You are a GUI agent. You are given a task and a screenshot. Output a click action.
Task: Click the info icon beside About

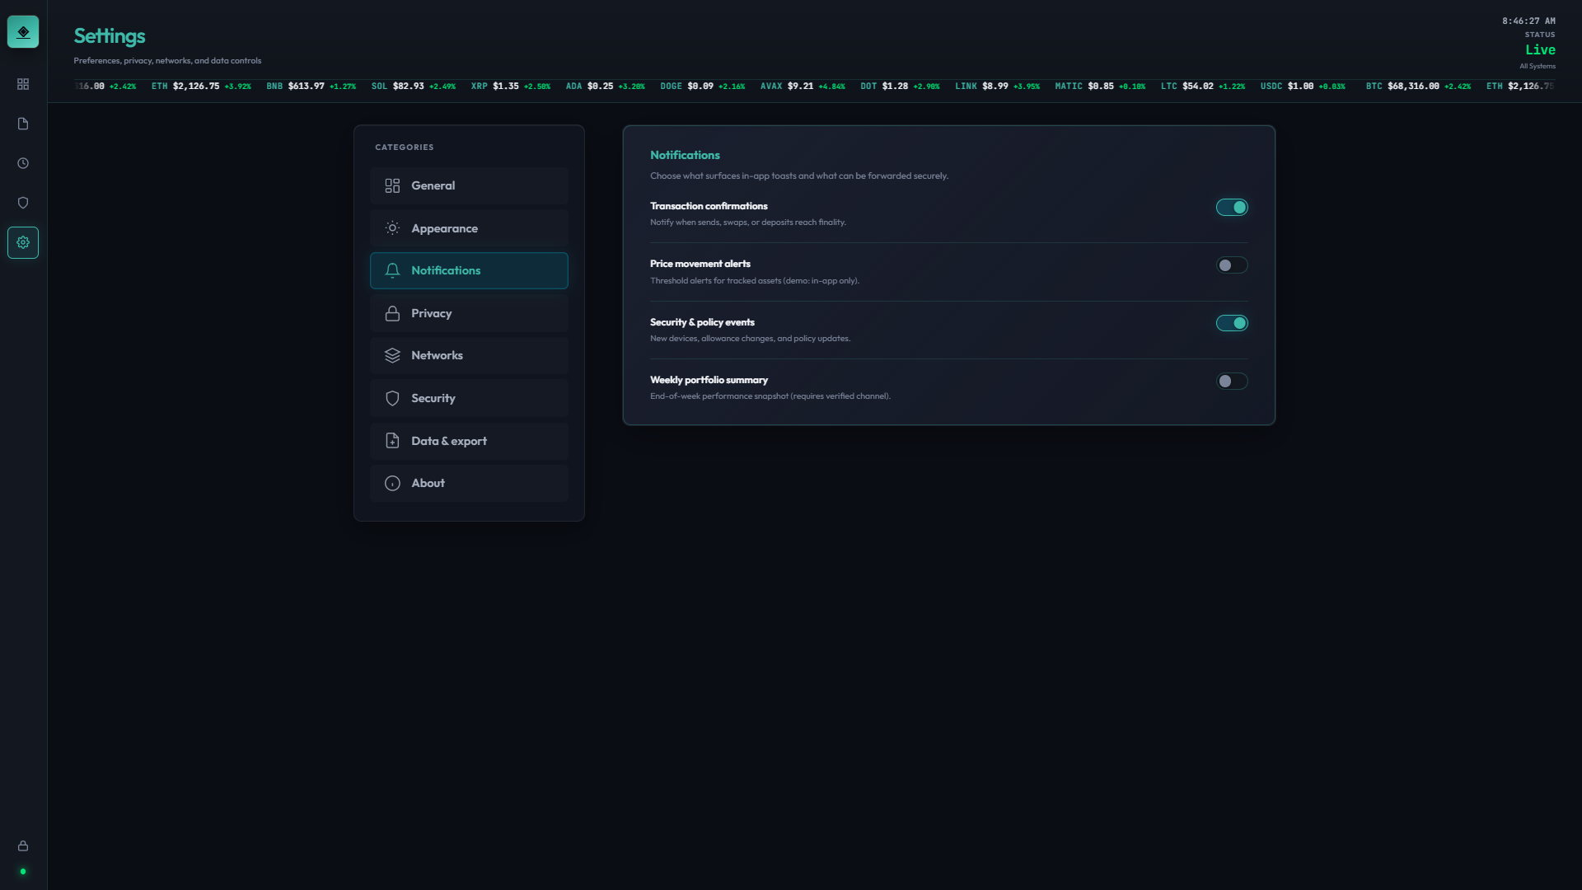click(x=392, y=483)
